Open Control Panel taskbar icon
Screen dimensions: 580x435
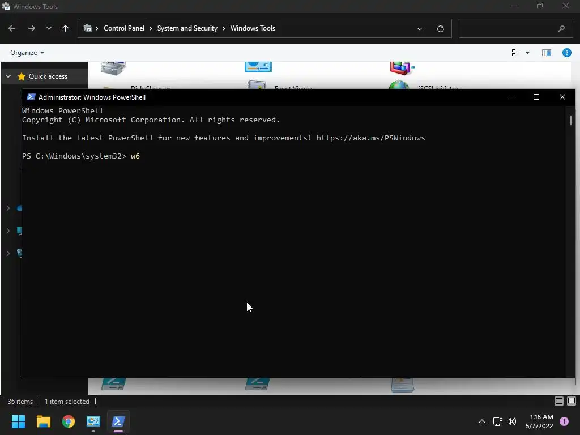(93, 421)
